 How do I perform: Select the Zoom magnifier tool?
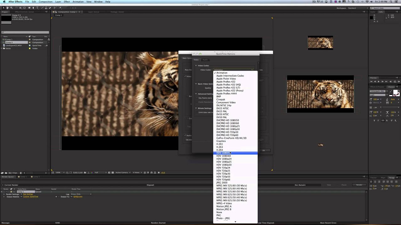(12, 8)
